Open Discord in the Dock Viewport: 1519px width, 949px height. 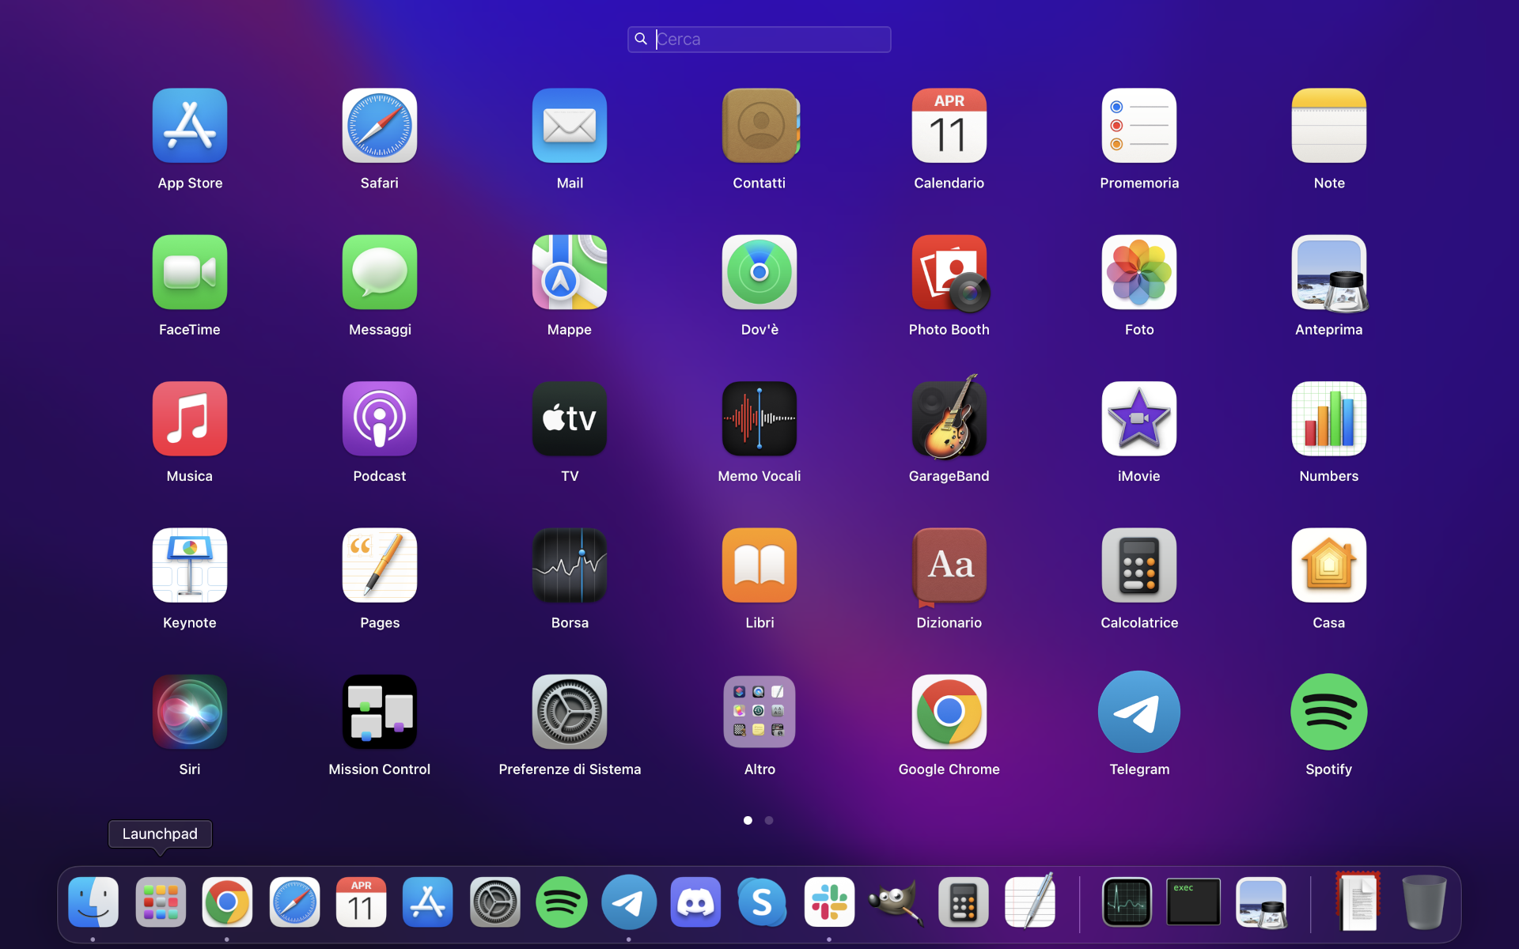696,902
